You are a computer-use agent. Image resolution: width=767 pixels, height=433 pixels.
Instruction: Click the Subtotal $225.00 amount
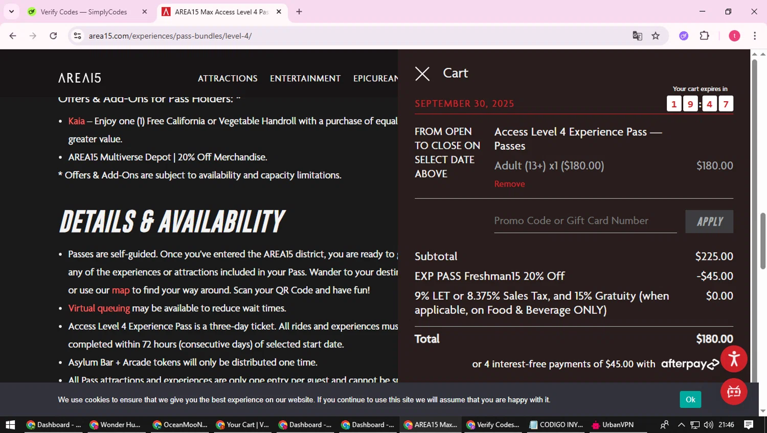[714, 256]
